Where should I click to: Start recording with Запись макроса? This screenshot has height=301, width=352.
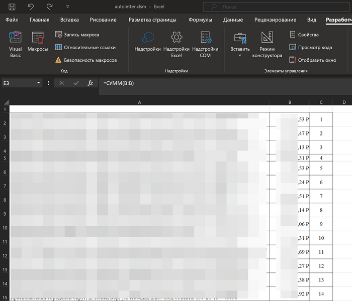[80, 35]
